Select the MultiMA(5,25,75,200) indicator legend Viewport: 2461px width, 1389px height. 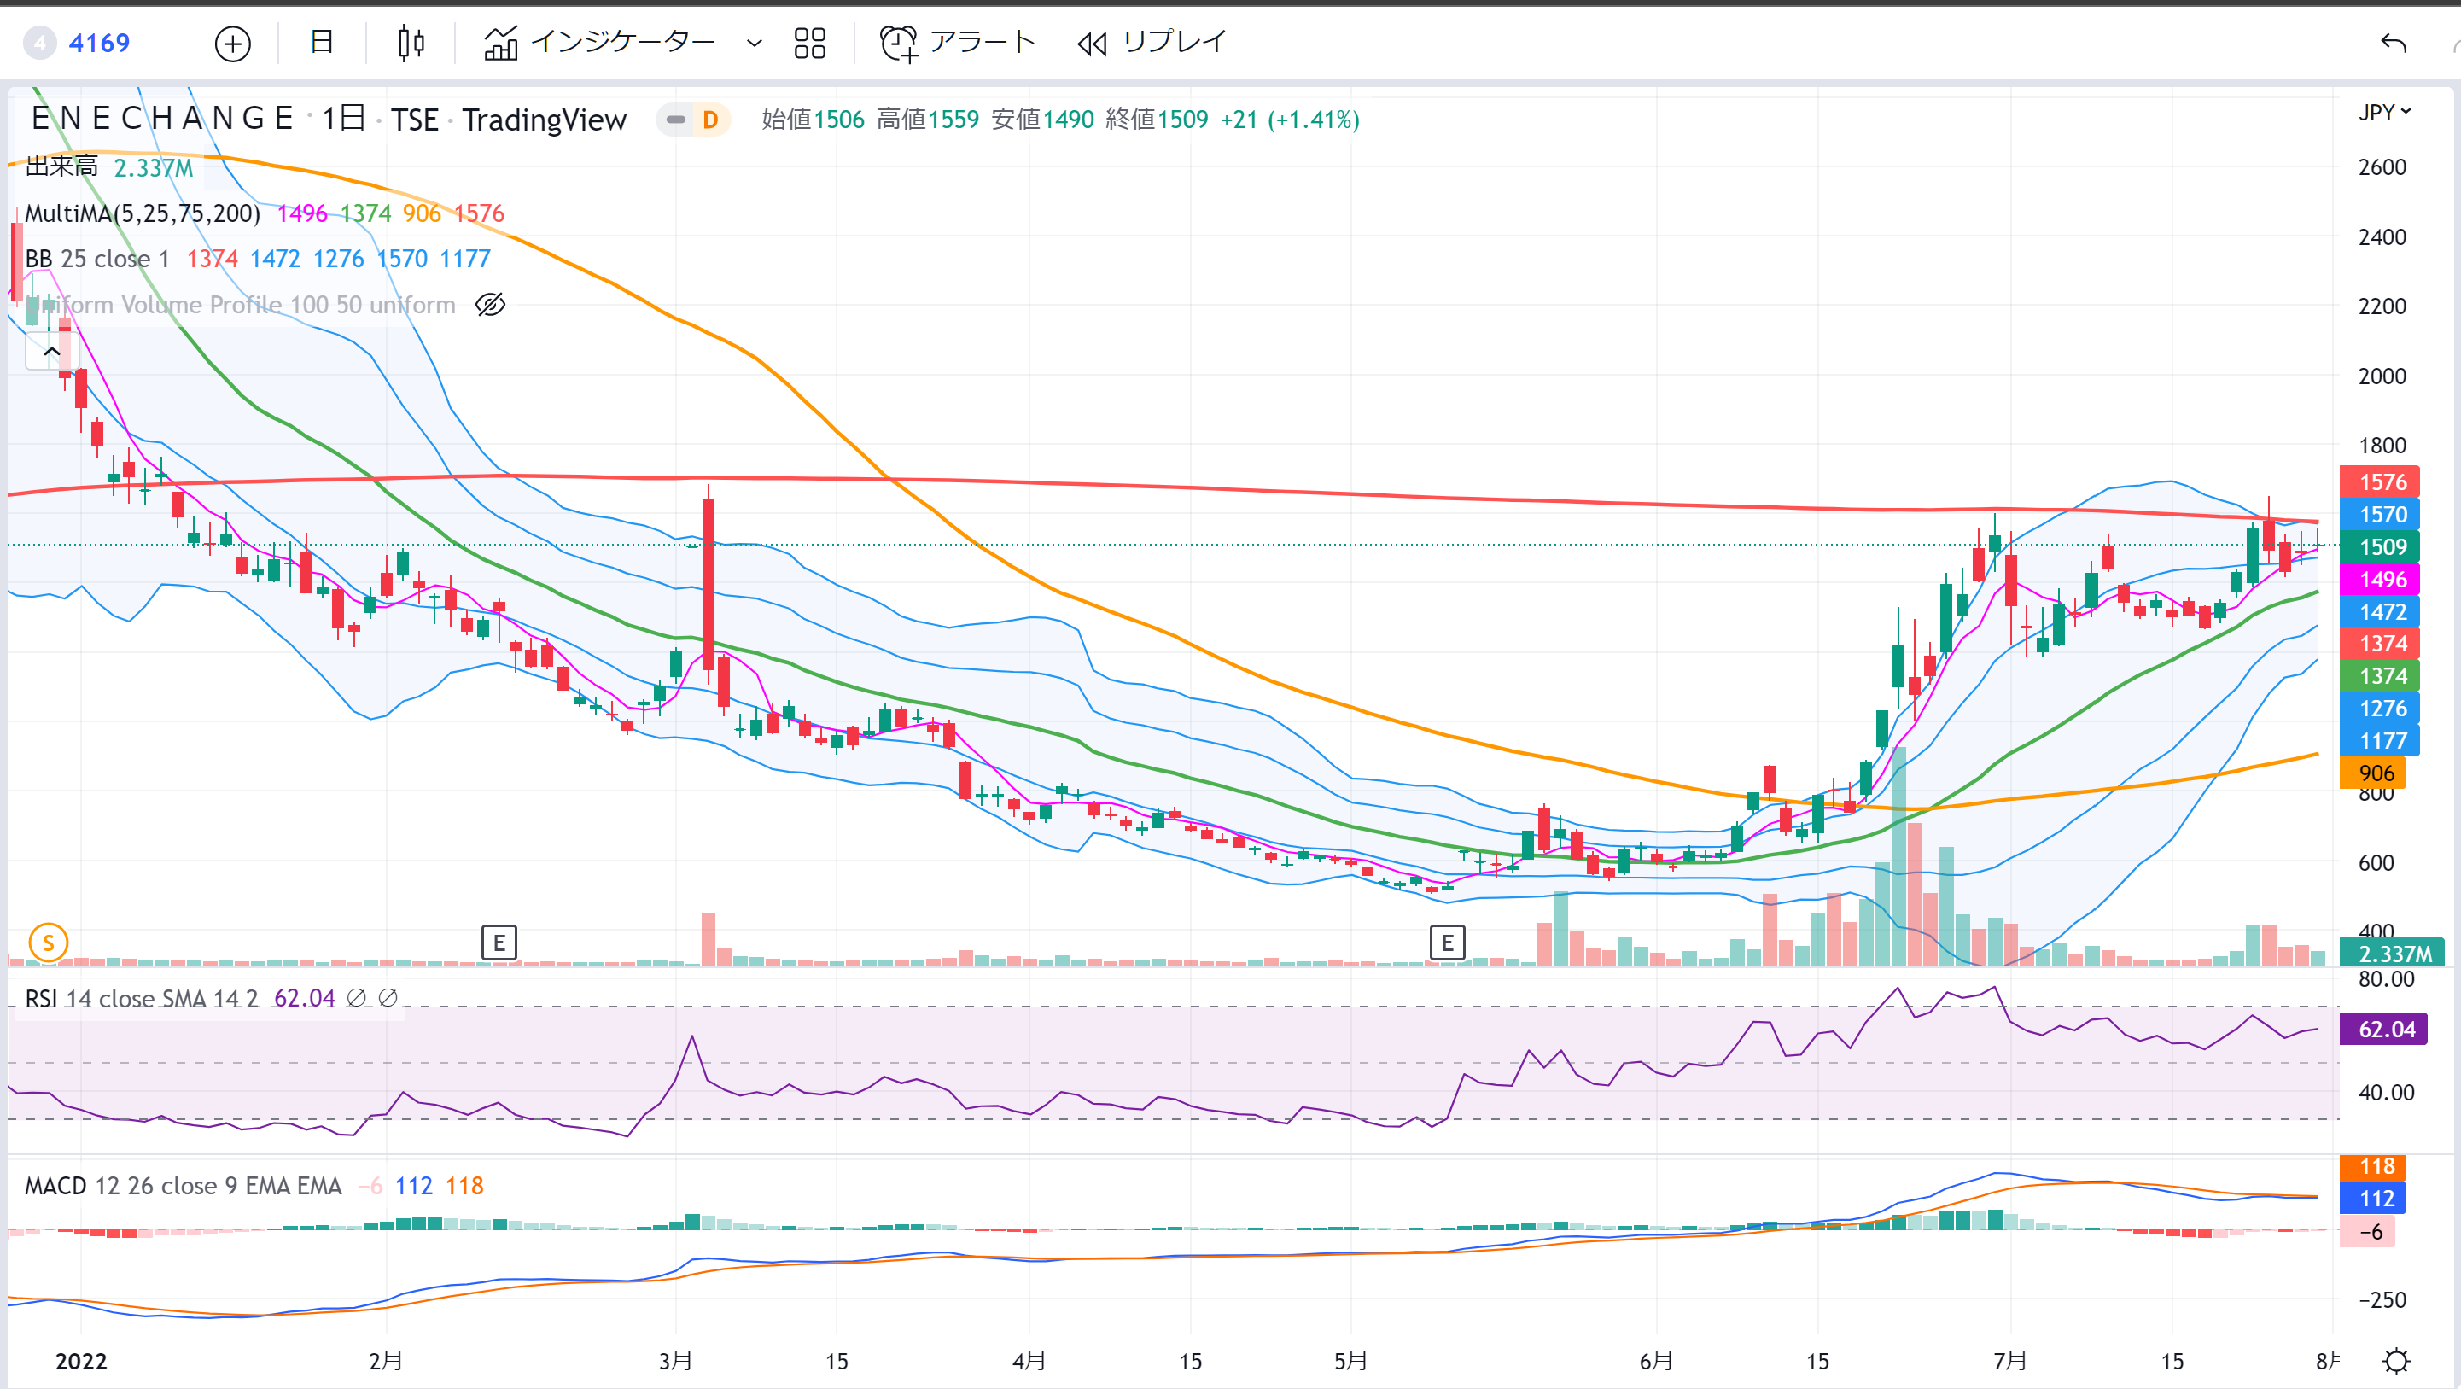tap(143, 213)
